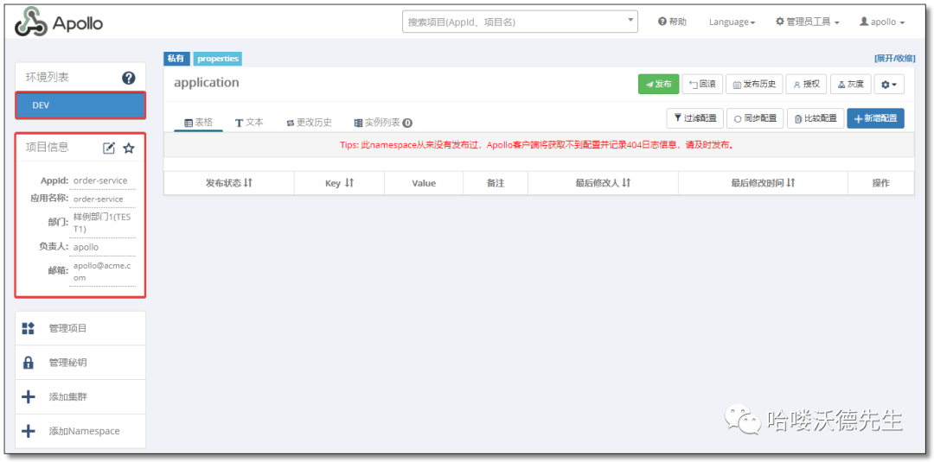Screen dimensions: 934x462
Task: Sort by 最后修改时间 column arrows
Action: [790, 183]
